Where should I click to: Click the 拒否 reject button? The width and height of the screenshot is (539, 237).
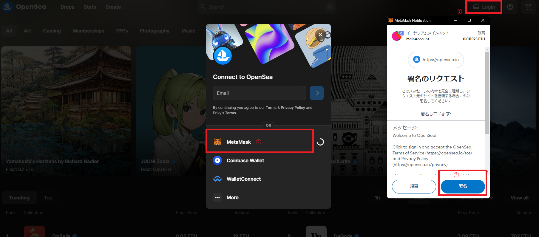(x=414, y=186)
